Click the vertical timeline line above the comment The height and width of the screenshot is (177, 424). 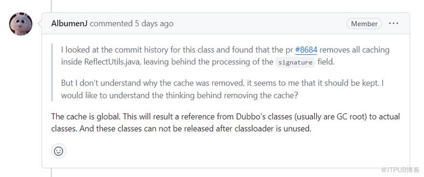[51, 6]
